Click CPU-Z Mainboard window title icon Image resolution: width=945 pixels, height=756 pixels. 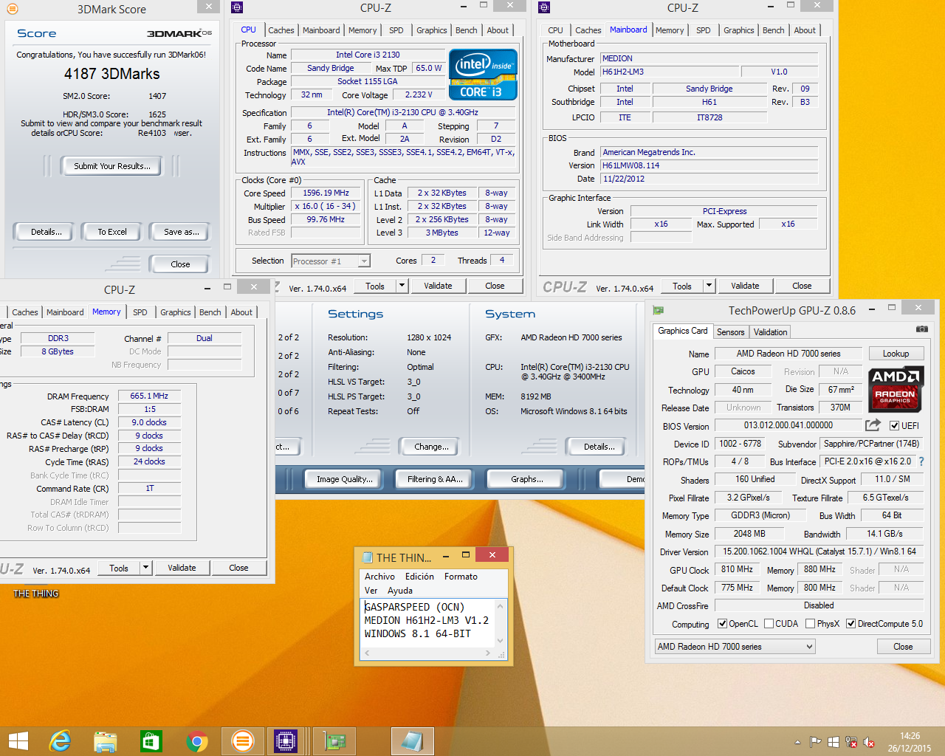click(544, 7)
